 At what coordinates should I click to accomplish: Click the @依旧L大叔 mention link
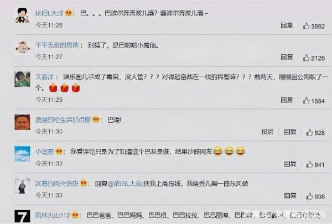[125, 184]
